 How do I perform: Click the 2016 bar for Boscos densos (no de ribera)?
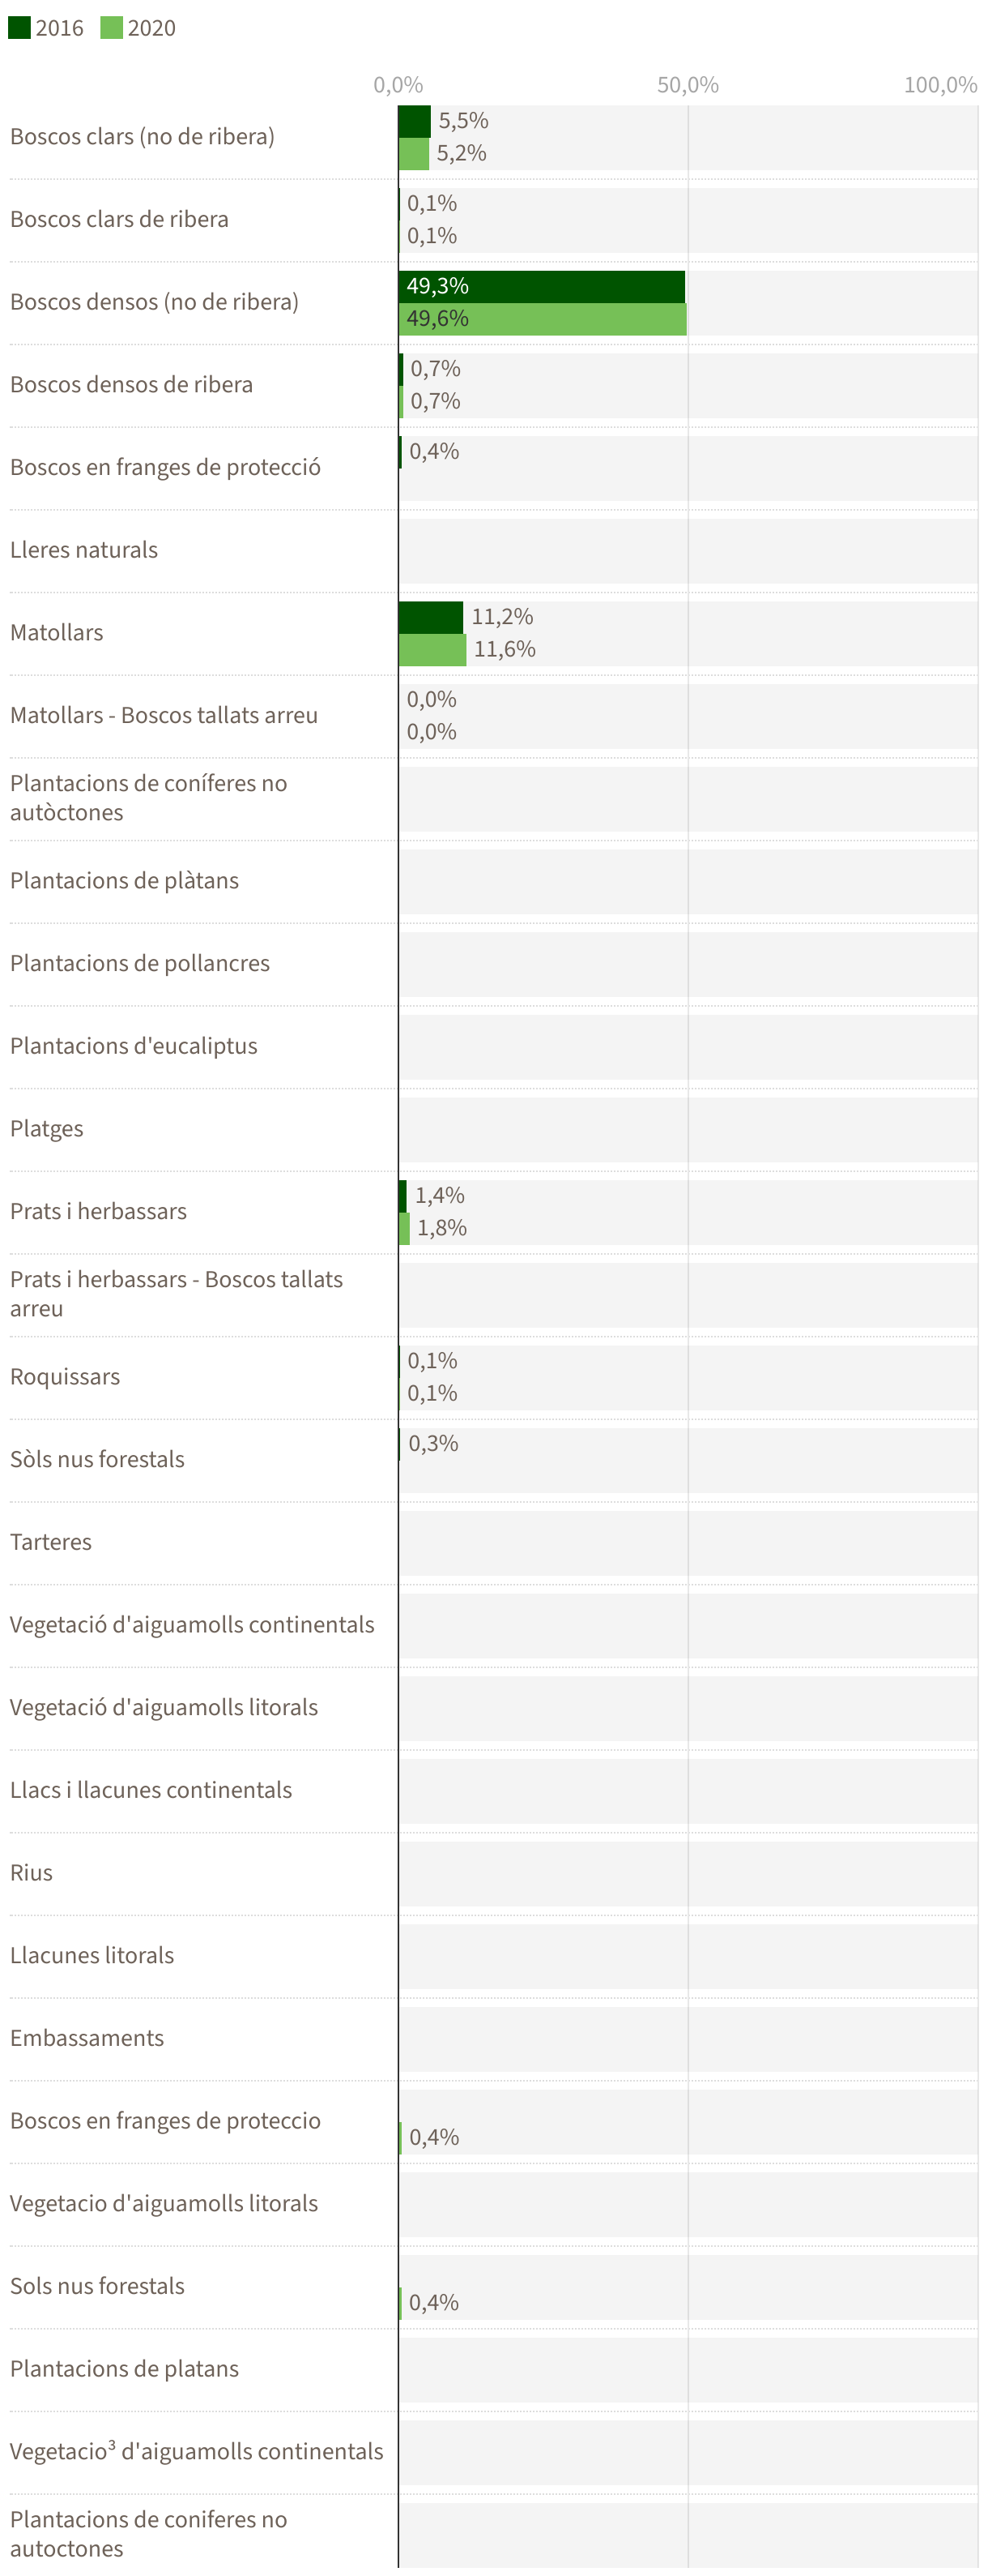click(542, 286)
